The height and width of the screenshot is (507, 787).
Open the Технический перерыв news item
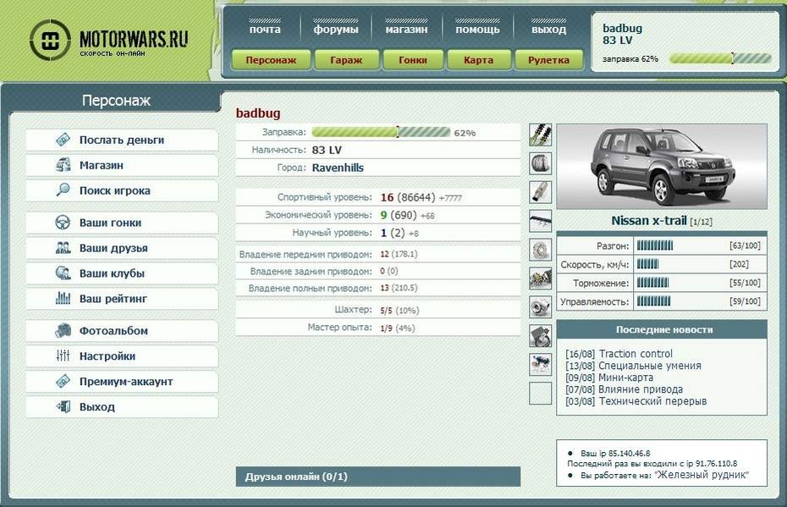652,401
